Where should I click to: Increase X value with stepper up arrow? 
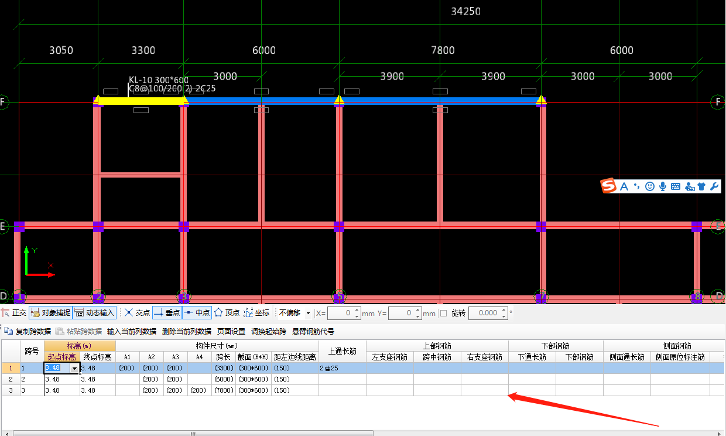[x=357, y=310]
